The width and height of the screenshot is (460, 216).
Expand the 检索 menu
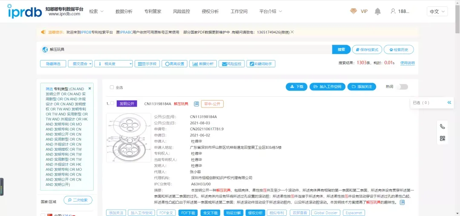click(x=96, y=12)
